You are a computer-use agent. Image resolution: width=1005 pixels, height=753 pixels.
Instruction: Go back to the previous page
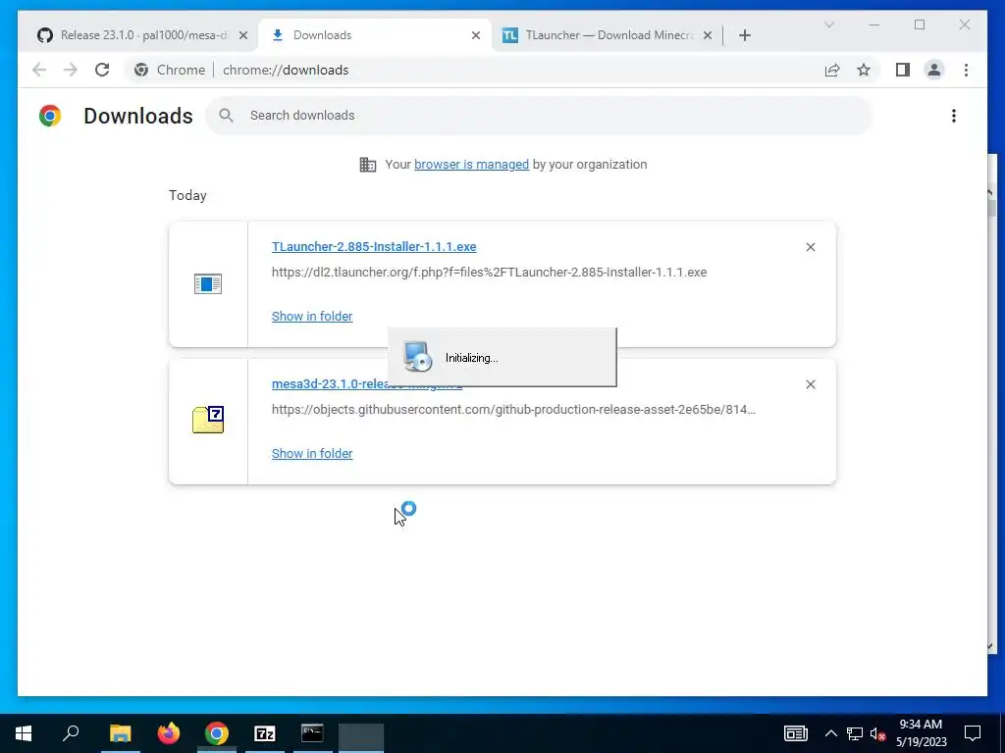[39, 70]
